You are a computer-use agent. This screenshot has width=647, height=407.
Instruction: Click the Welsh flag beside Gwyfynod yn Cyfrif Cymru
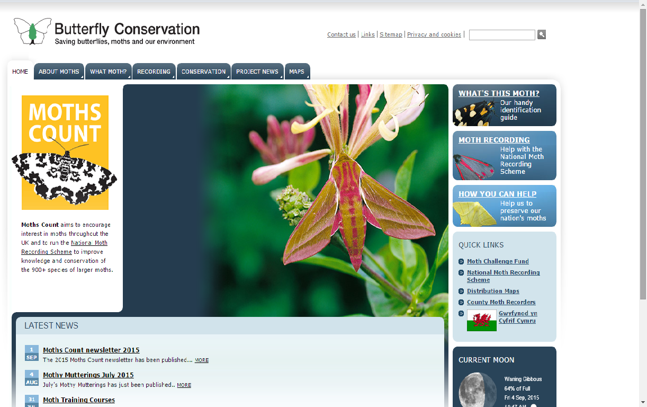481,320
